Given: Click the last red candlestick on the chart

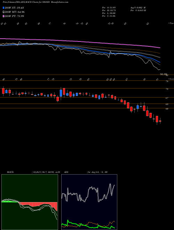Looking at the screenshot, I should [160, 121].
